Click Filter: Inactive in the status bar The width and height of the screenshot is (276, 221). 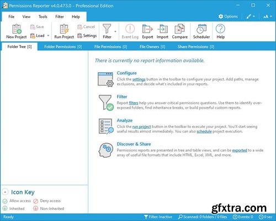[158, 217]
